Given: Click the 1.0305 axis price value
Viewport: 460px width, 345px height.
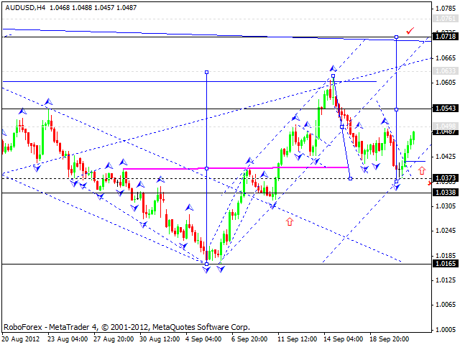Looking at the screenshot, I should coord(446,206).
